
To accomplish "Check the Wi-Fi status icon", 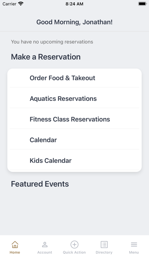I will click(21, 4).
